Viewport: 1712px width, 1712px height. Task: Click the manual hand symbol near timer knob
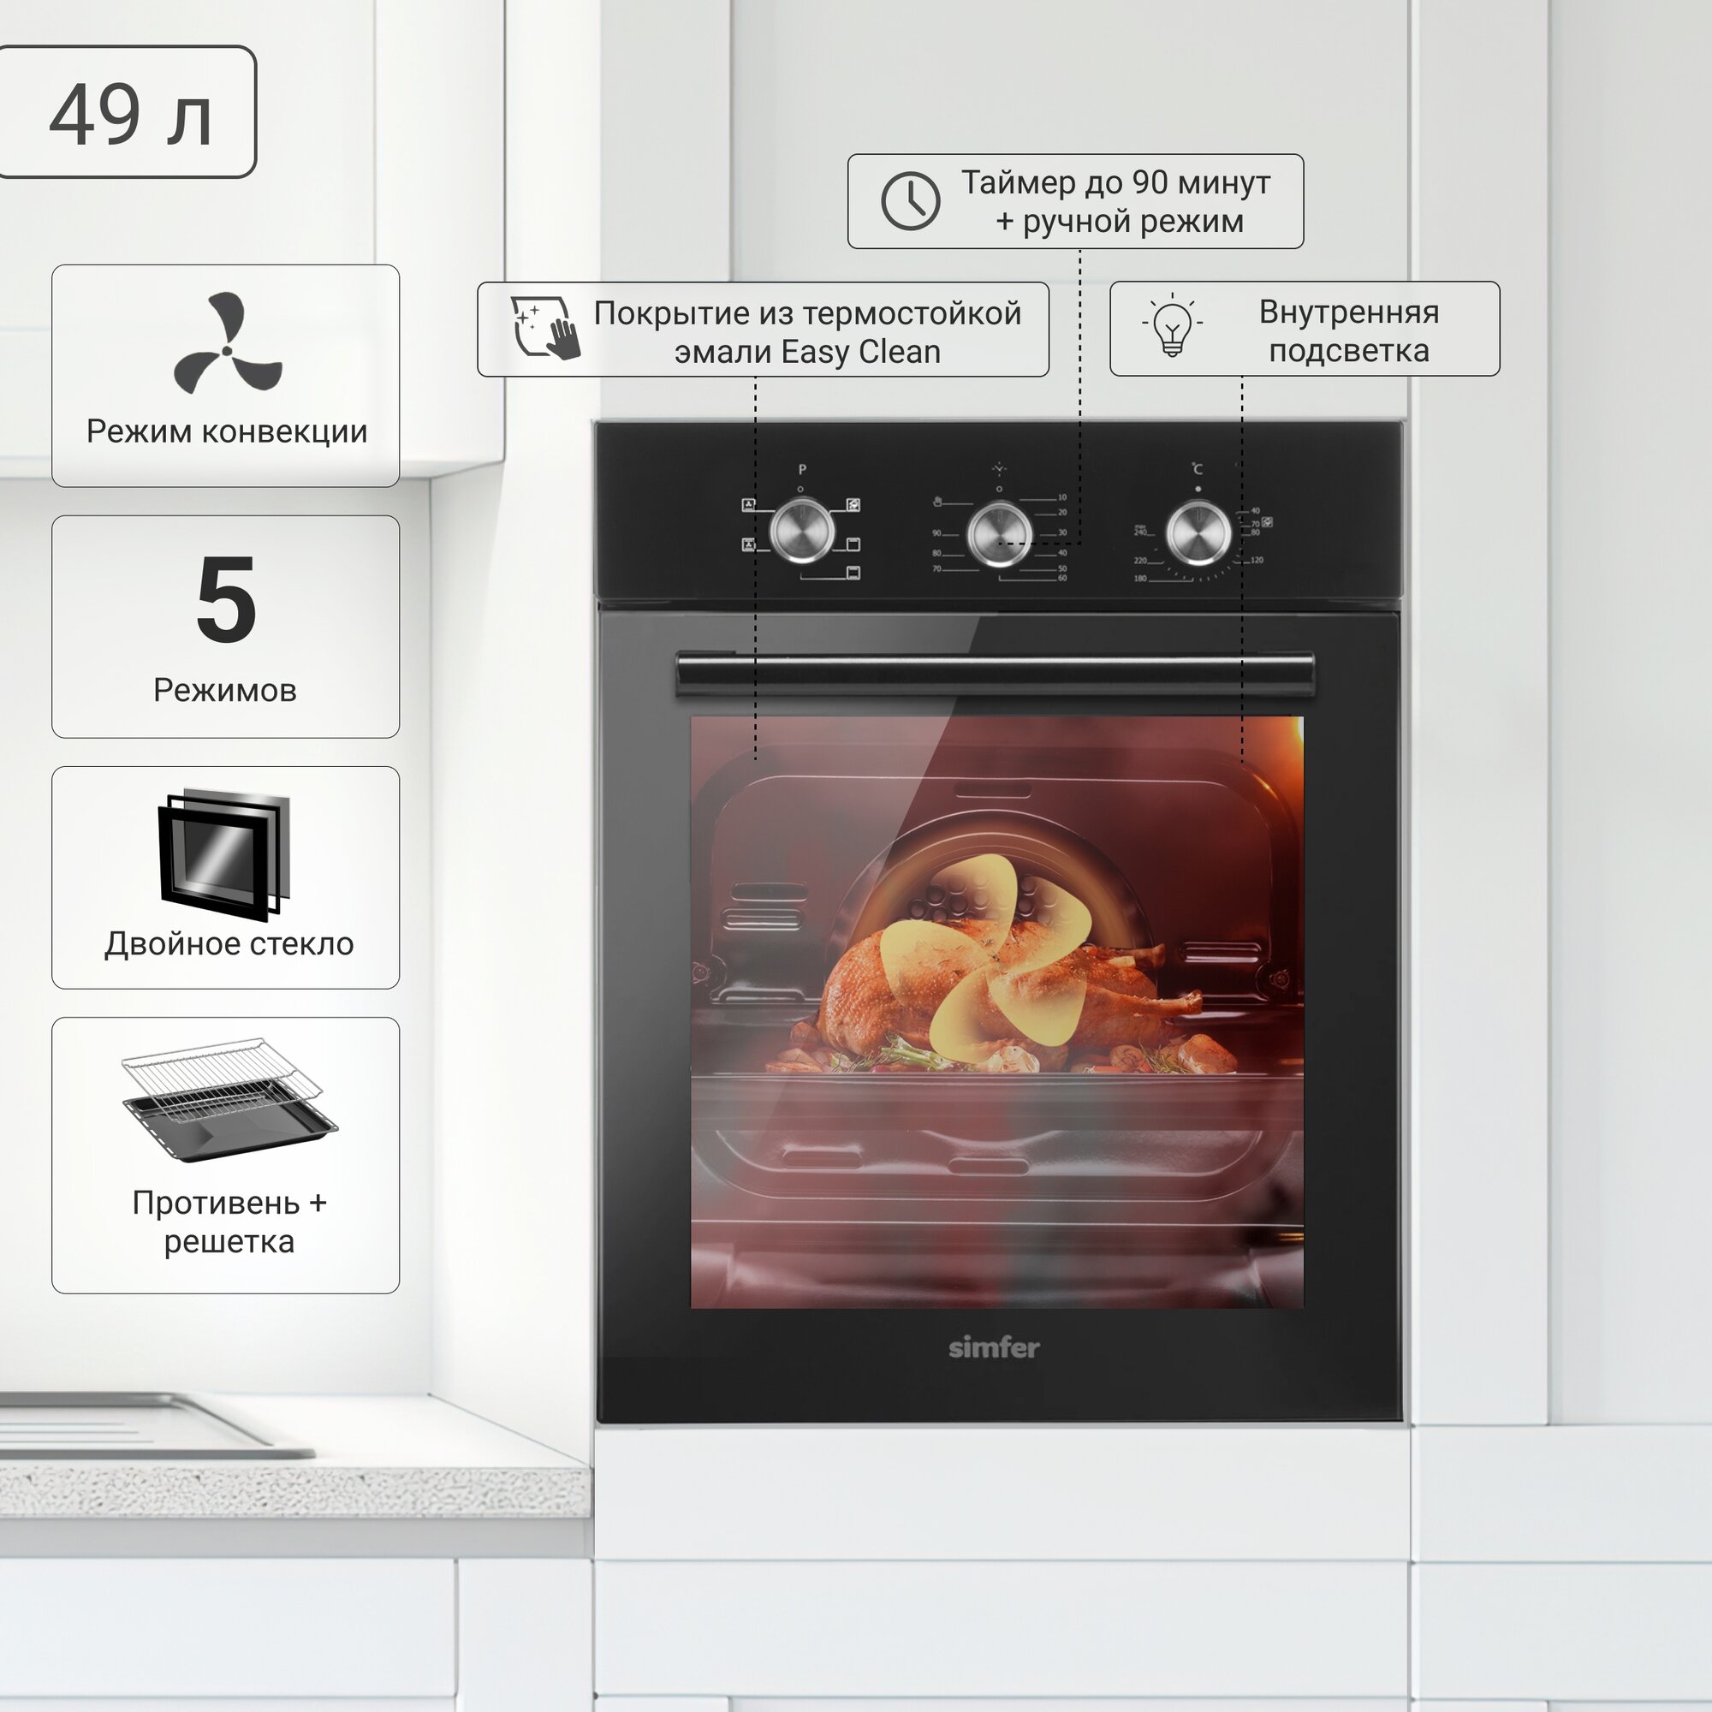(x=938, y=502)
